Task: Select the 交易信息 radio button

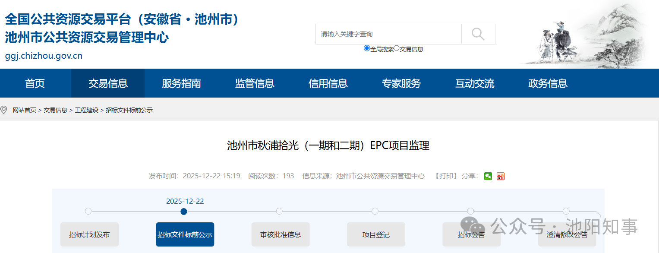Action: 397,48
